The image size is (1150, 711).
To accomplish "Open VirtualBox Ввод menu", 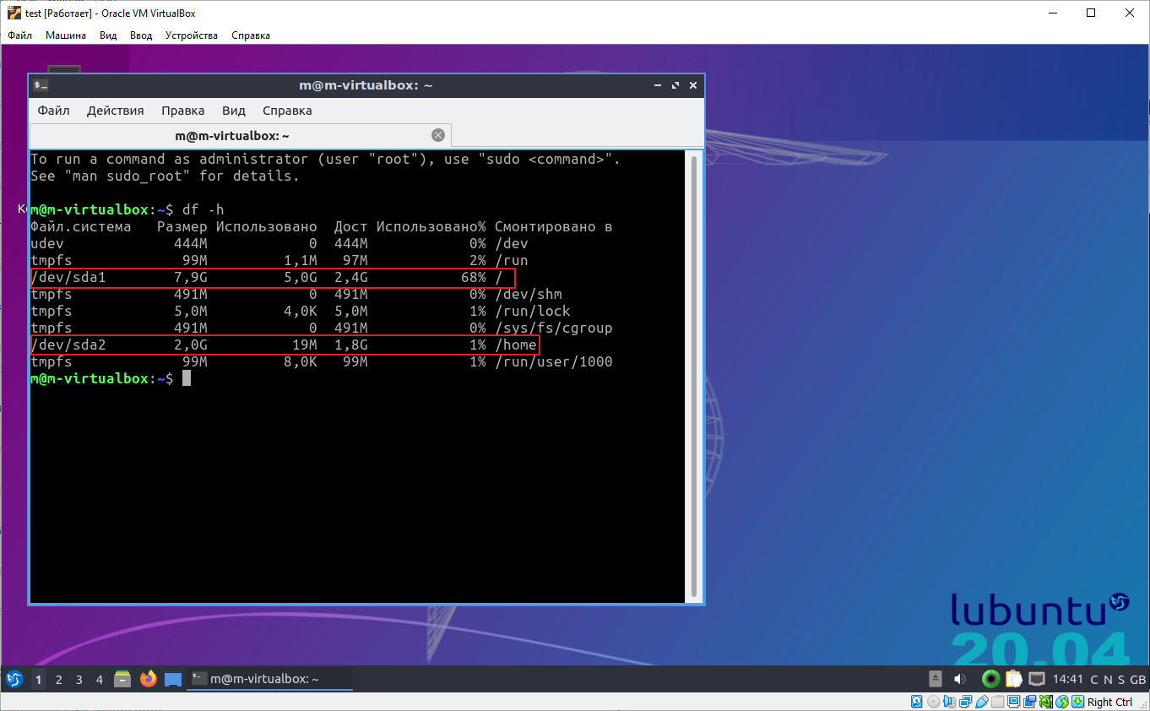I will tap(141, 35).
